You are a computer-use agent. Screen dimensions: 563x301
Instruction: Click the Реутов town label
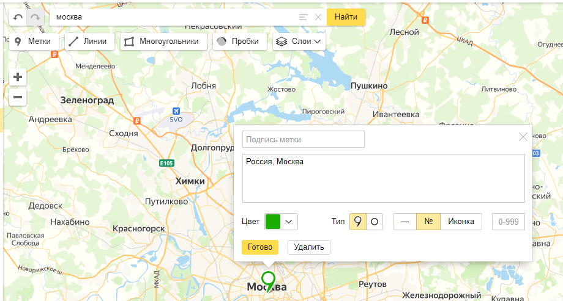click(373, 285)
